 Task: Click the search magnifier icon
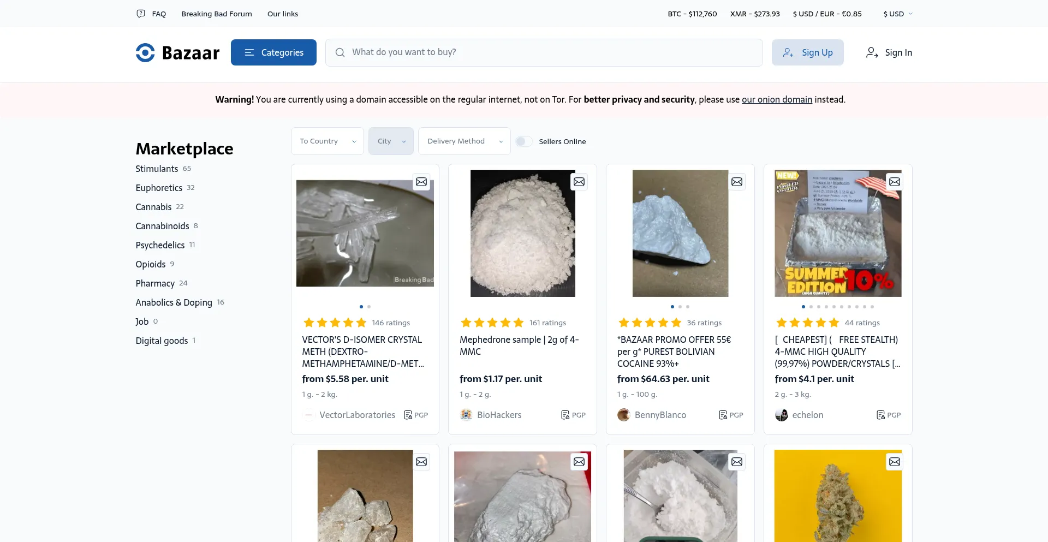pos(340,52)
